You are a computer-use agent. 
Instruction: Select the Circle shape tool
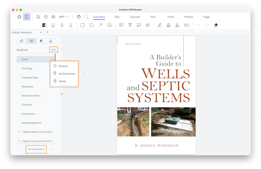(x=92, y=25)
